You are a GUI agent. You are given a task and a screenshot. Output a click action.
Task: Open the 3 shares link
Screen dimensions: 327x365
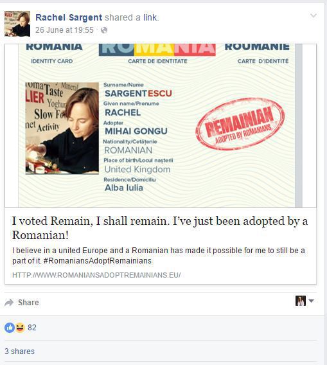click(19, 352)
